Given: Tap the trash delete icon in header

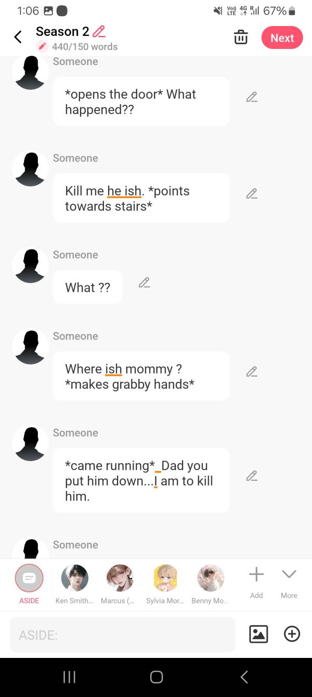Looking at the screenshot, I should (241, 38).
